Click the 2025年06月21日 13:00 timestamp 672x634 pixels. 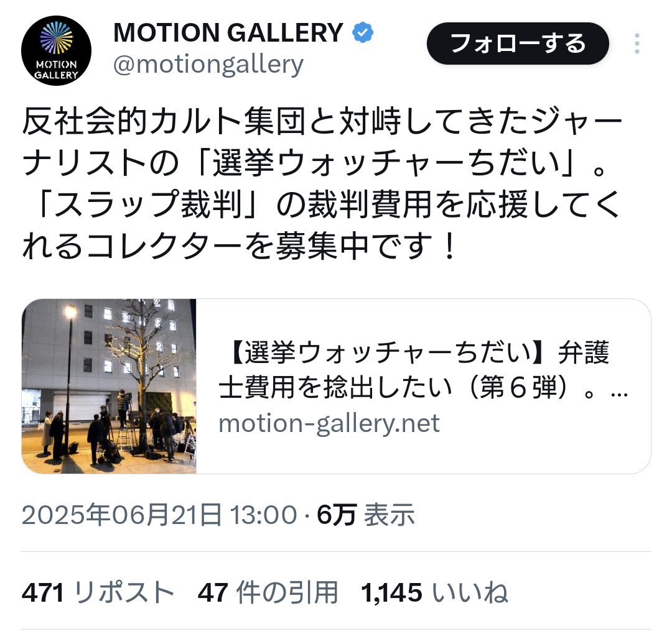[159, 514]
